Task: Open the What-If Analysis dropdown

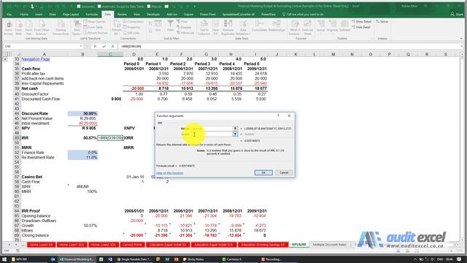Action: click(294, 28)
